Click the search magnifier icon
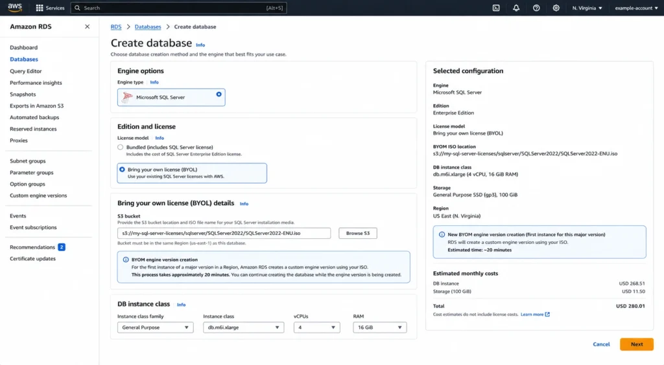 coord(78,8)
